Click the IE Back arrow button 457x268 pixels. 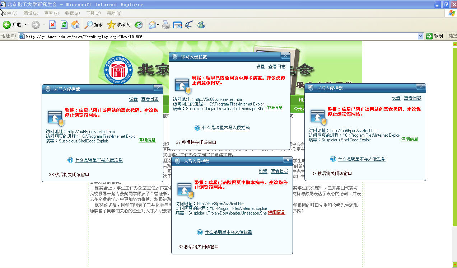click(6, 25)
